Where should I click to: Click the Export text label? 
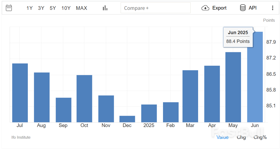pyautogui.click(x=219, y=8)
